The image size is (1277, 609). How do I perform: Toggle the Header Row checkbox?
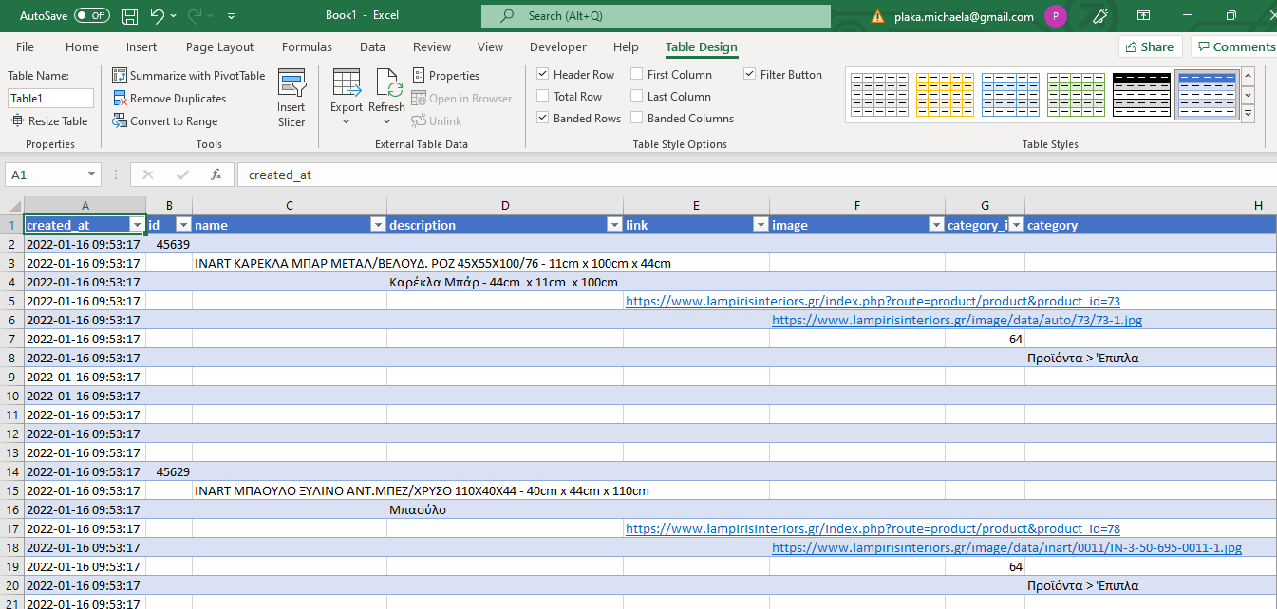pyautogui.click(x=543, y=75)
